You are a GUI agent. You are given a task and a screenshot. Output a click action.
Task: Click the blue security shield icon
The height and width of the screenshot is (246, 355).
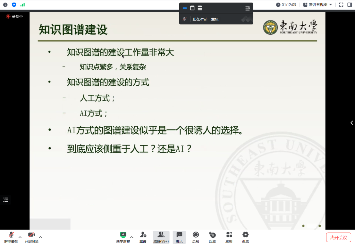14,4
